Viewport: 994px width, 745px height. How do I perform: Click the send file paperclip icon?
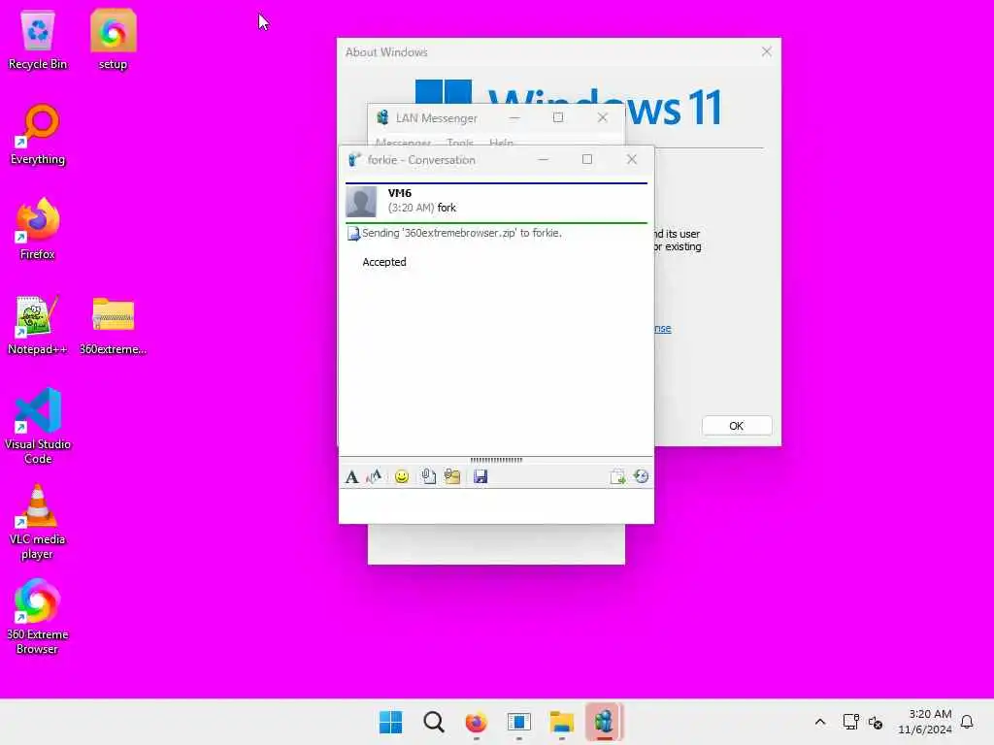pyautogui.click(x=428, y=476)
